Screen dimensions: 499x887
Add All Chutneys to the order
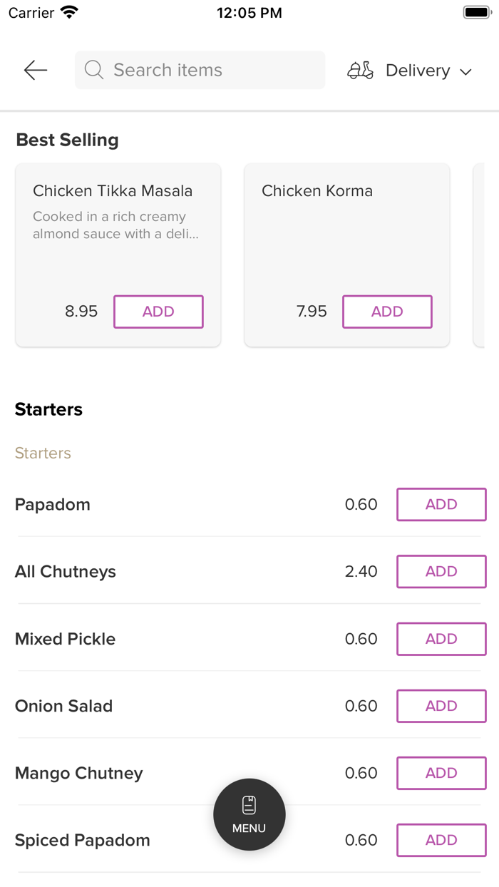click(441, 572)
